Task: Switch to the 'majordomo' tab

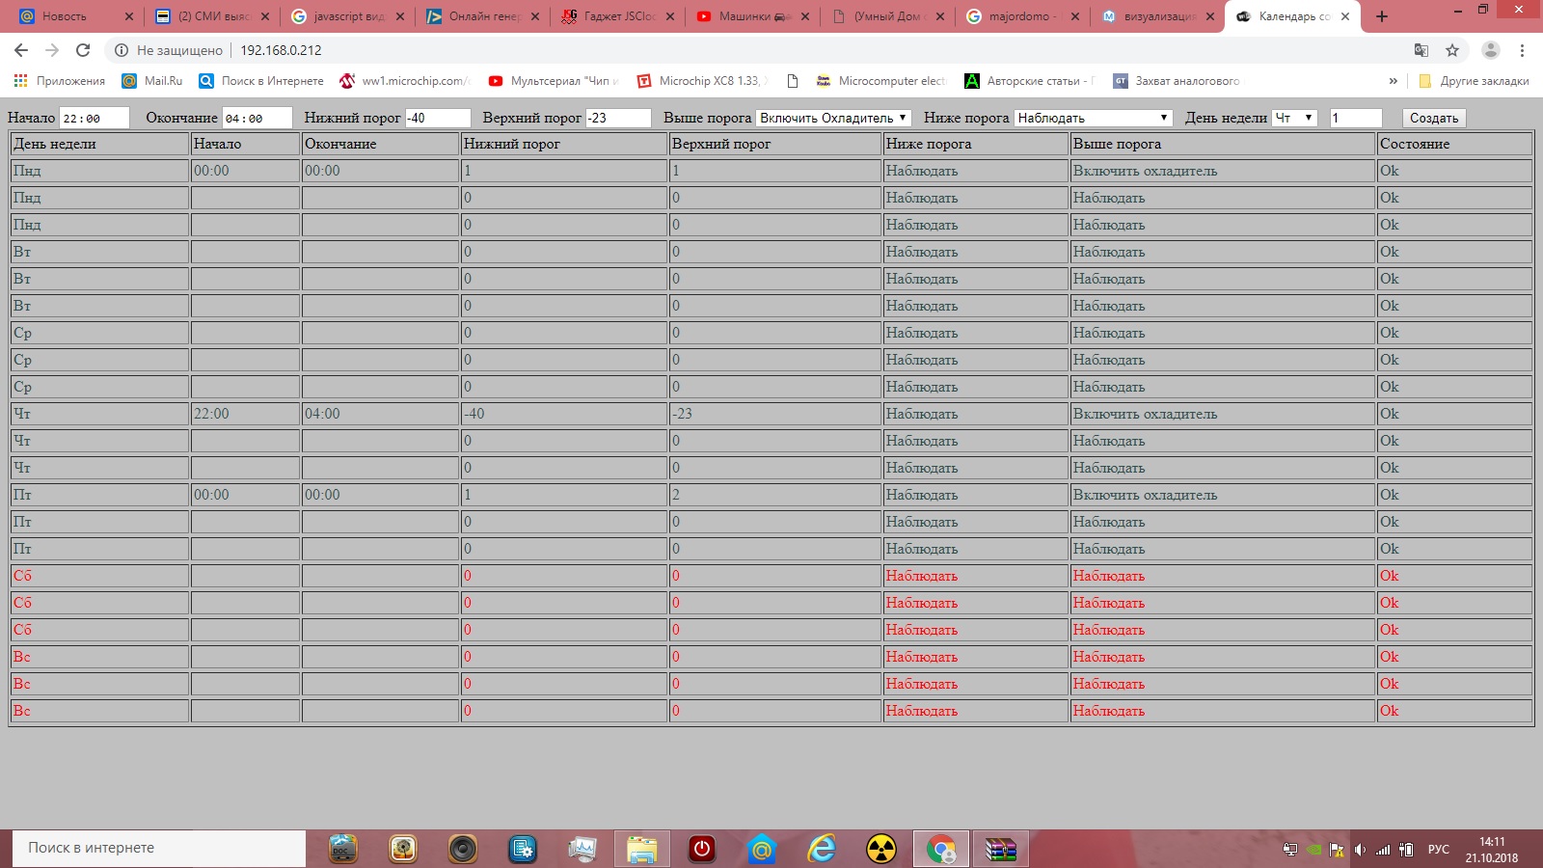Action: [1023, 16]
